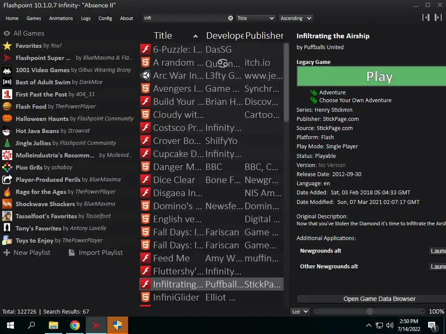The width and height of the screenshot is (446, 334).
Task: Open the Config menu tab
Action: [105, 18]
